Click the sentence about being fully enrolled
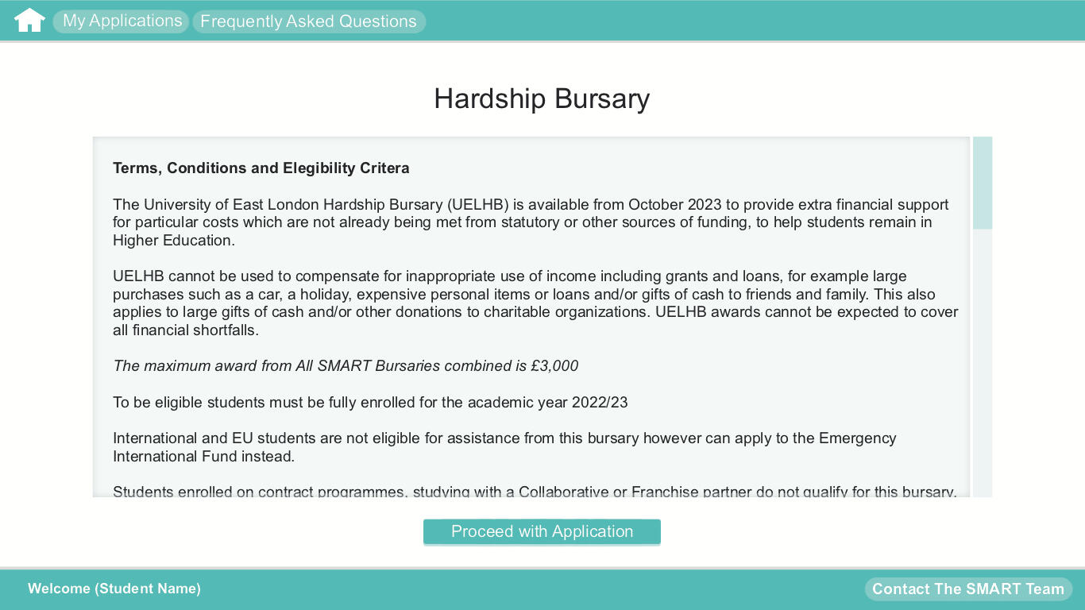 click(370, 403)
